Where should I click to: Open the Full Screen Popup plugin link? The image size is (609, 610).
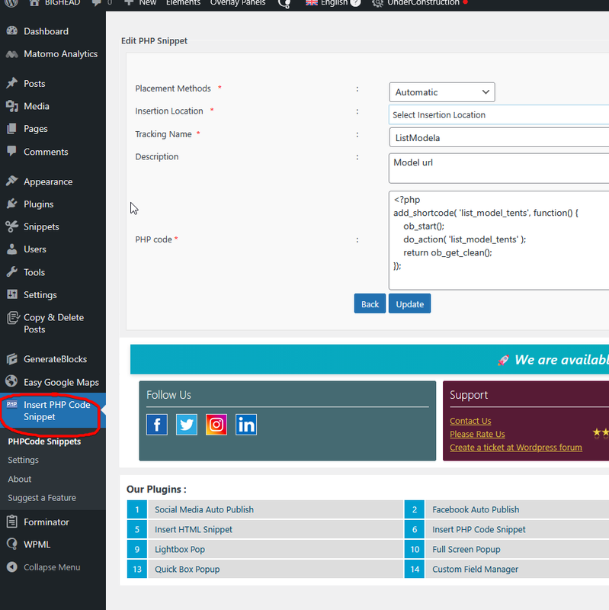[466, 549]
